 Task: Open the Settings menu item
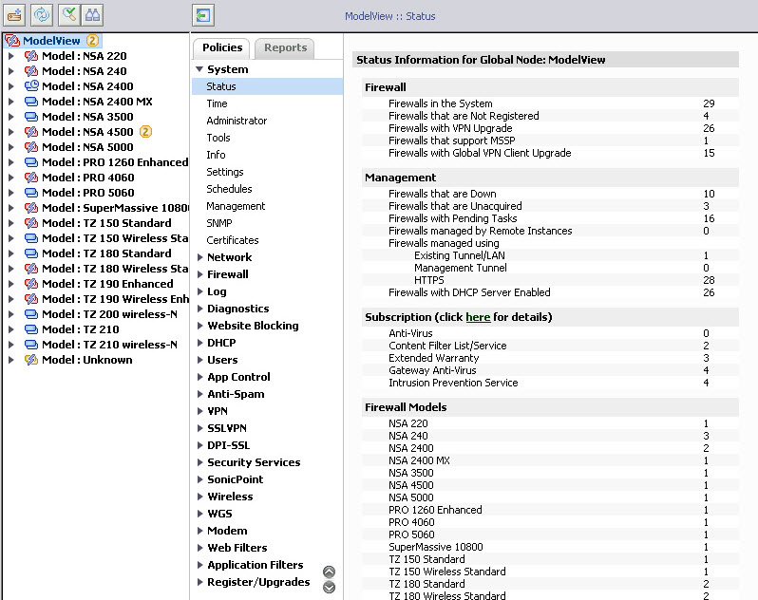225,172
